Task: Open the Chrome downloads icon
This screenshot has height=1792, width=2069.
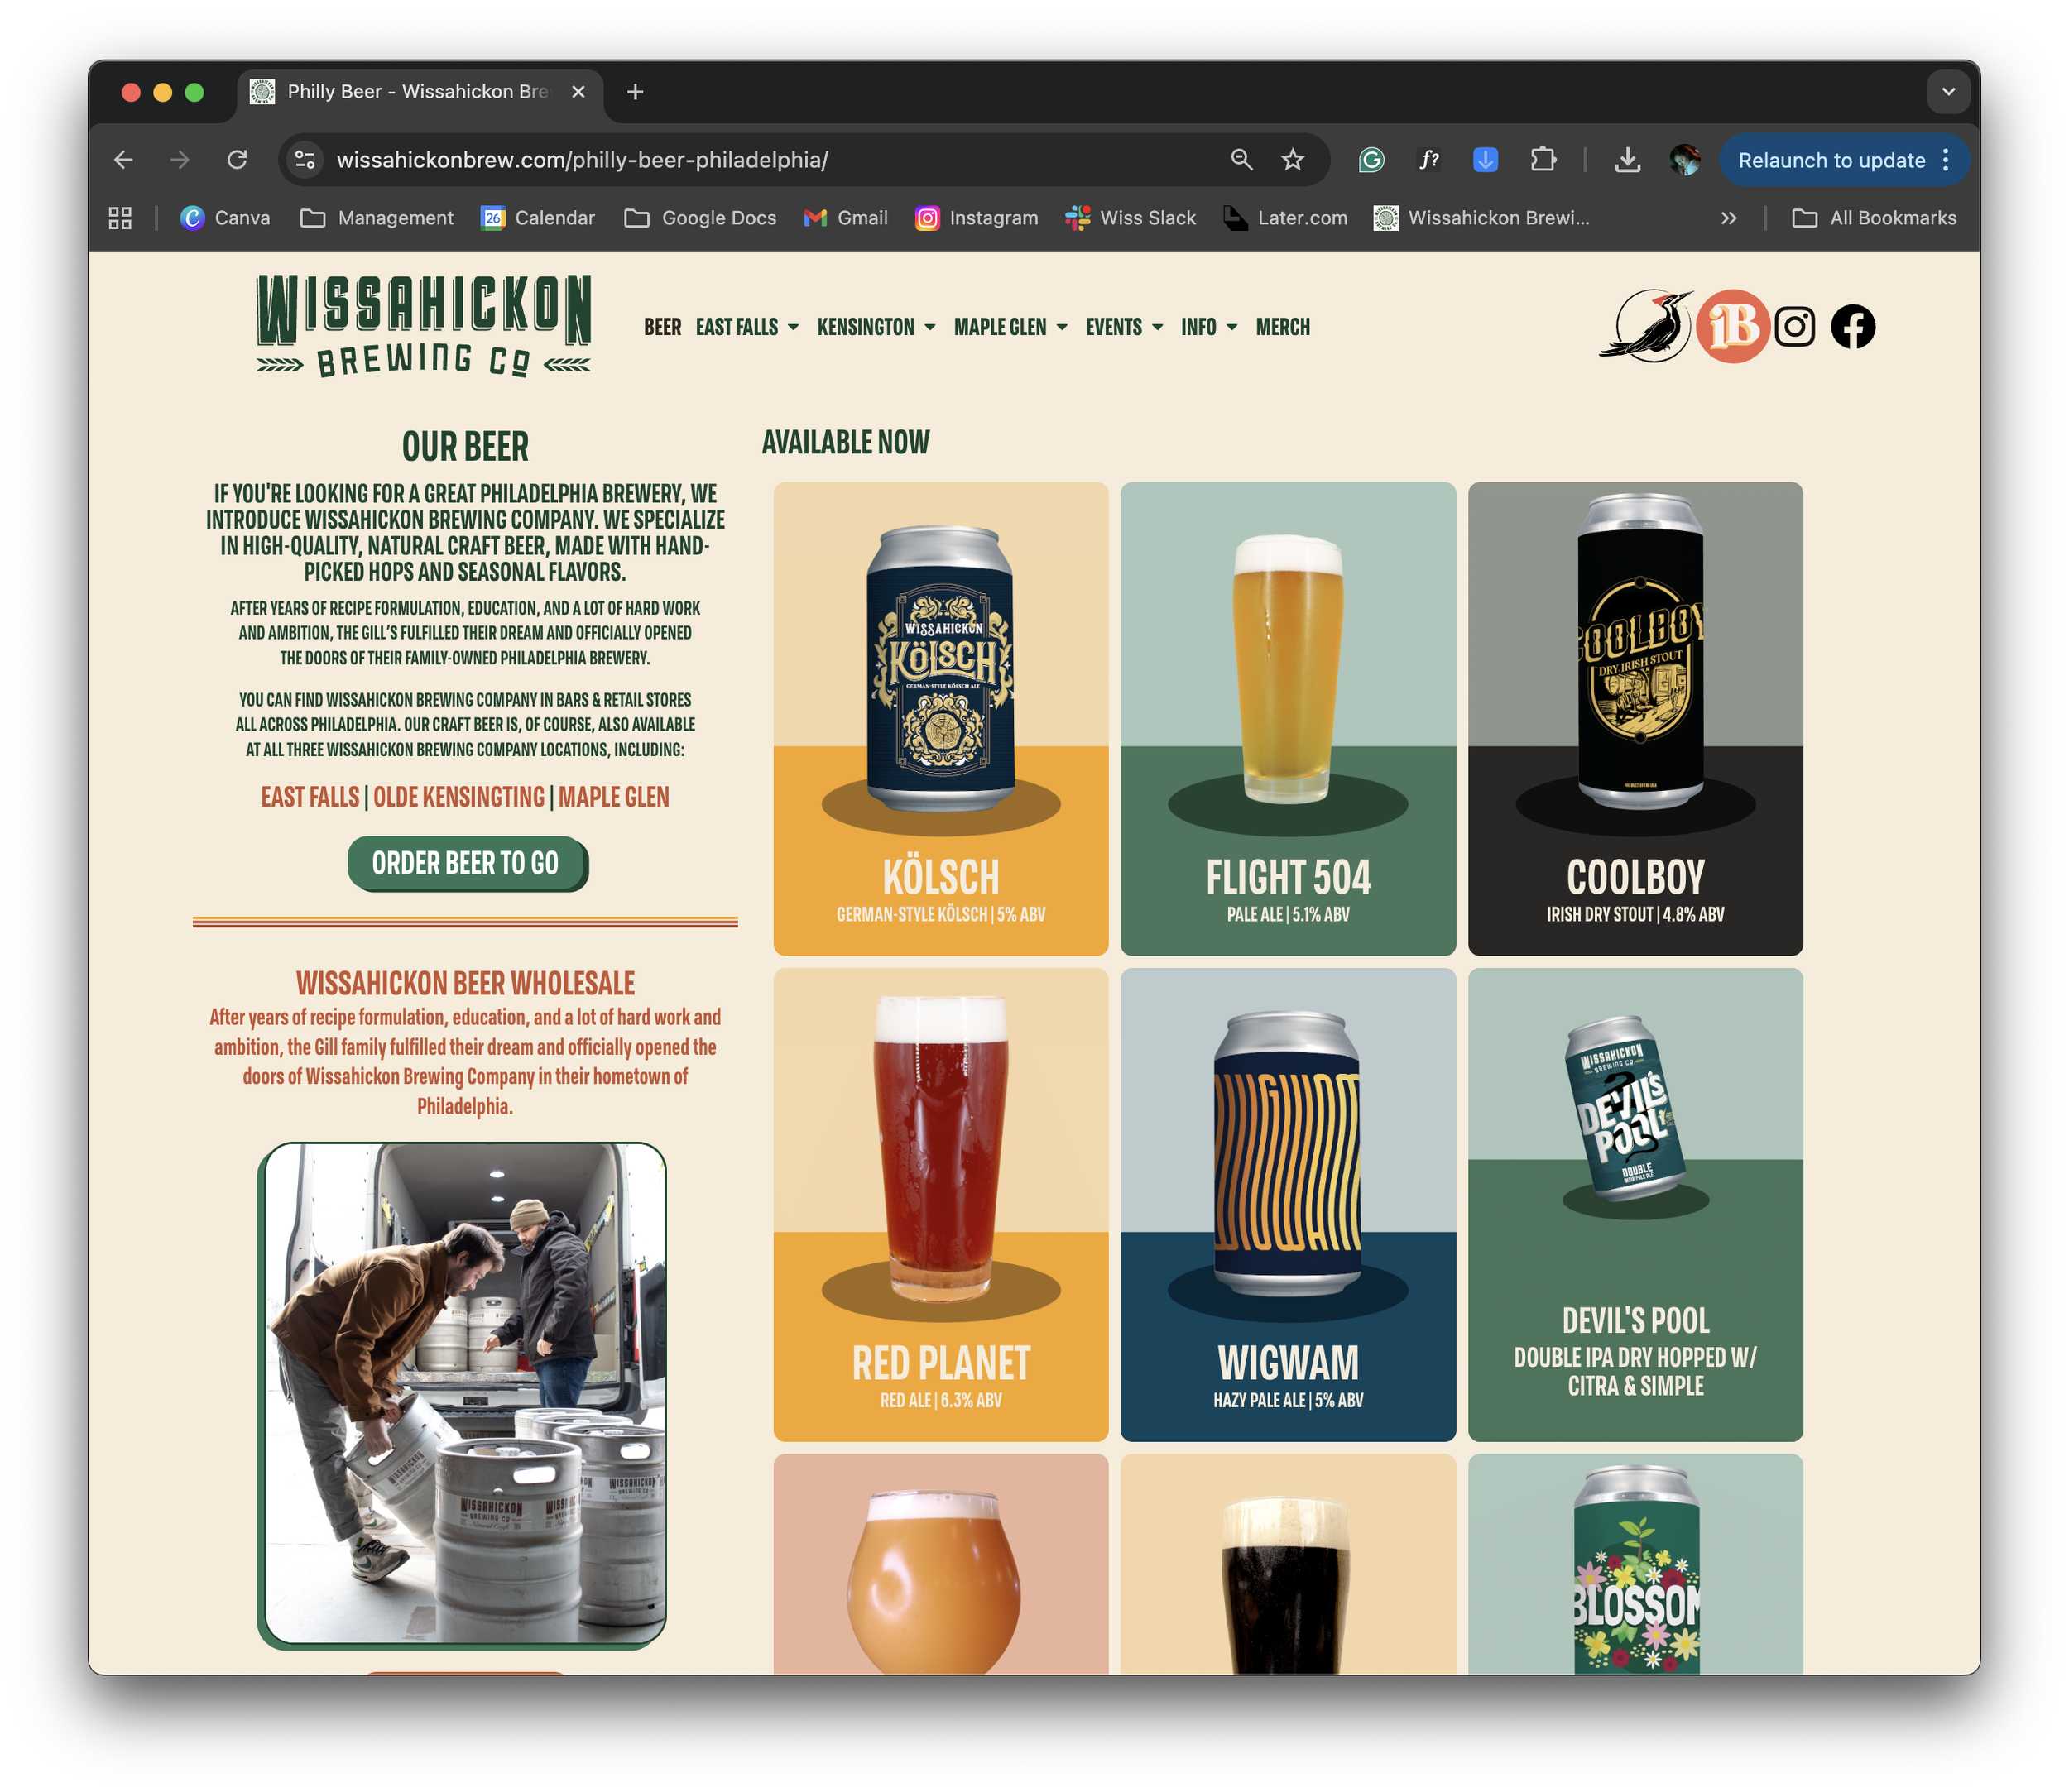Action: click(1628, 160)
